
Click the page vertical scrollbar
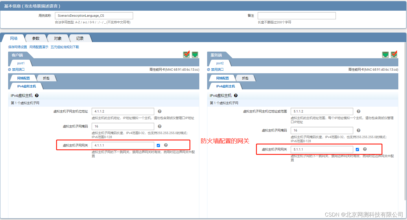pos(405,121)
